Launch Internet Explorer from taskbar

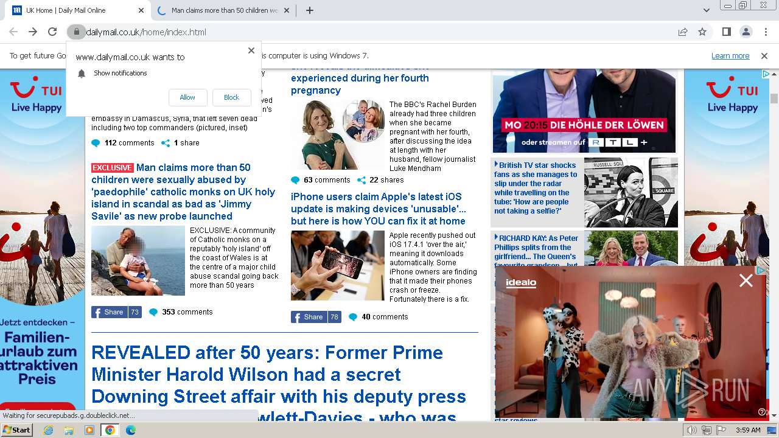click(x=48, y=430)
